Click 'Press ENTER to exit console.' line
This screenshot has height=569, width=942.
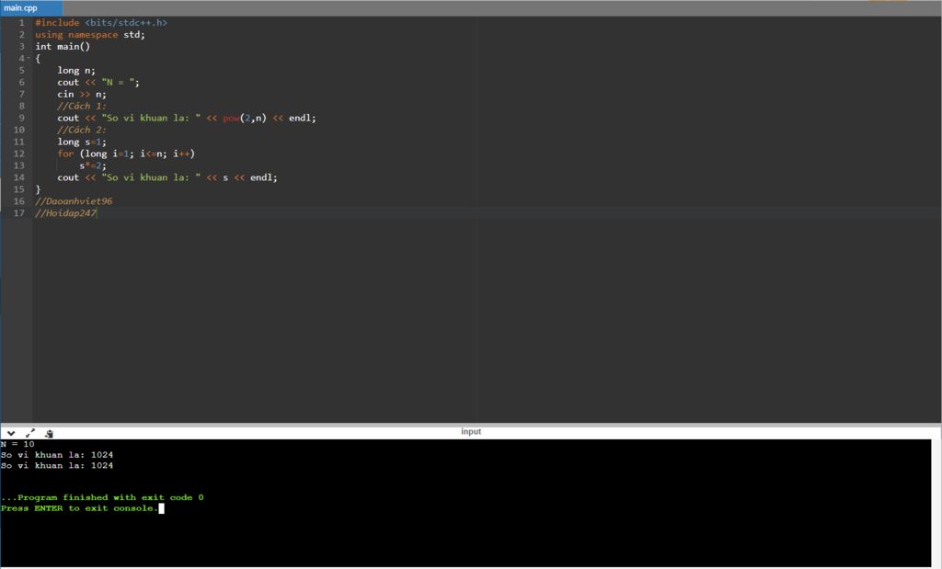tap(79, 508)
